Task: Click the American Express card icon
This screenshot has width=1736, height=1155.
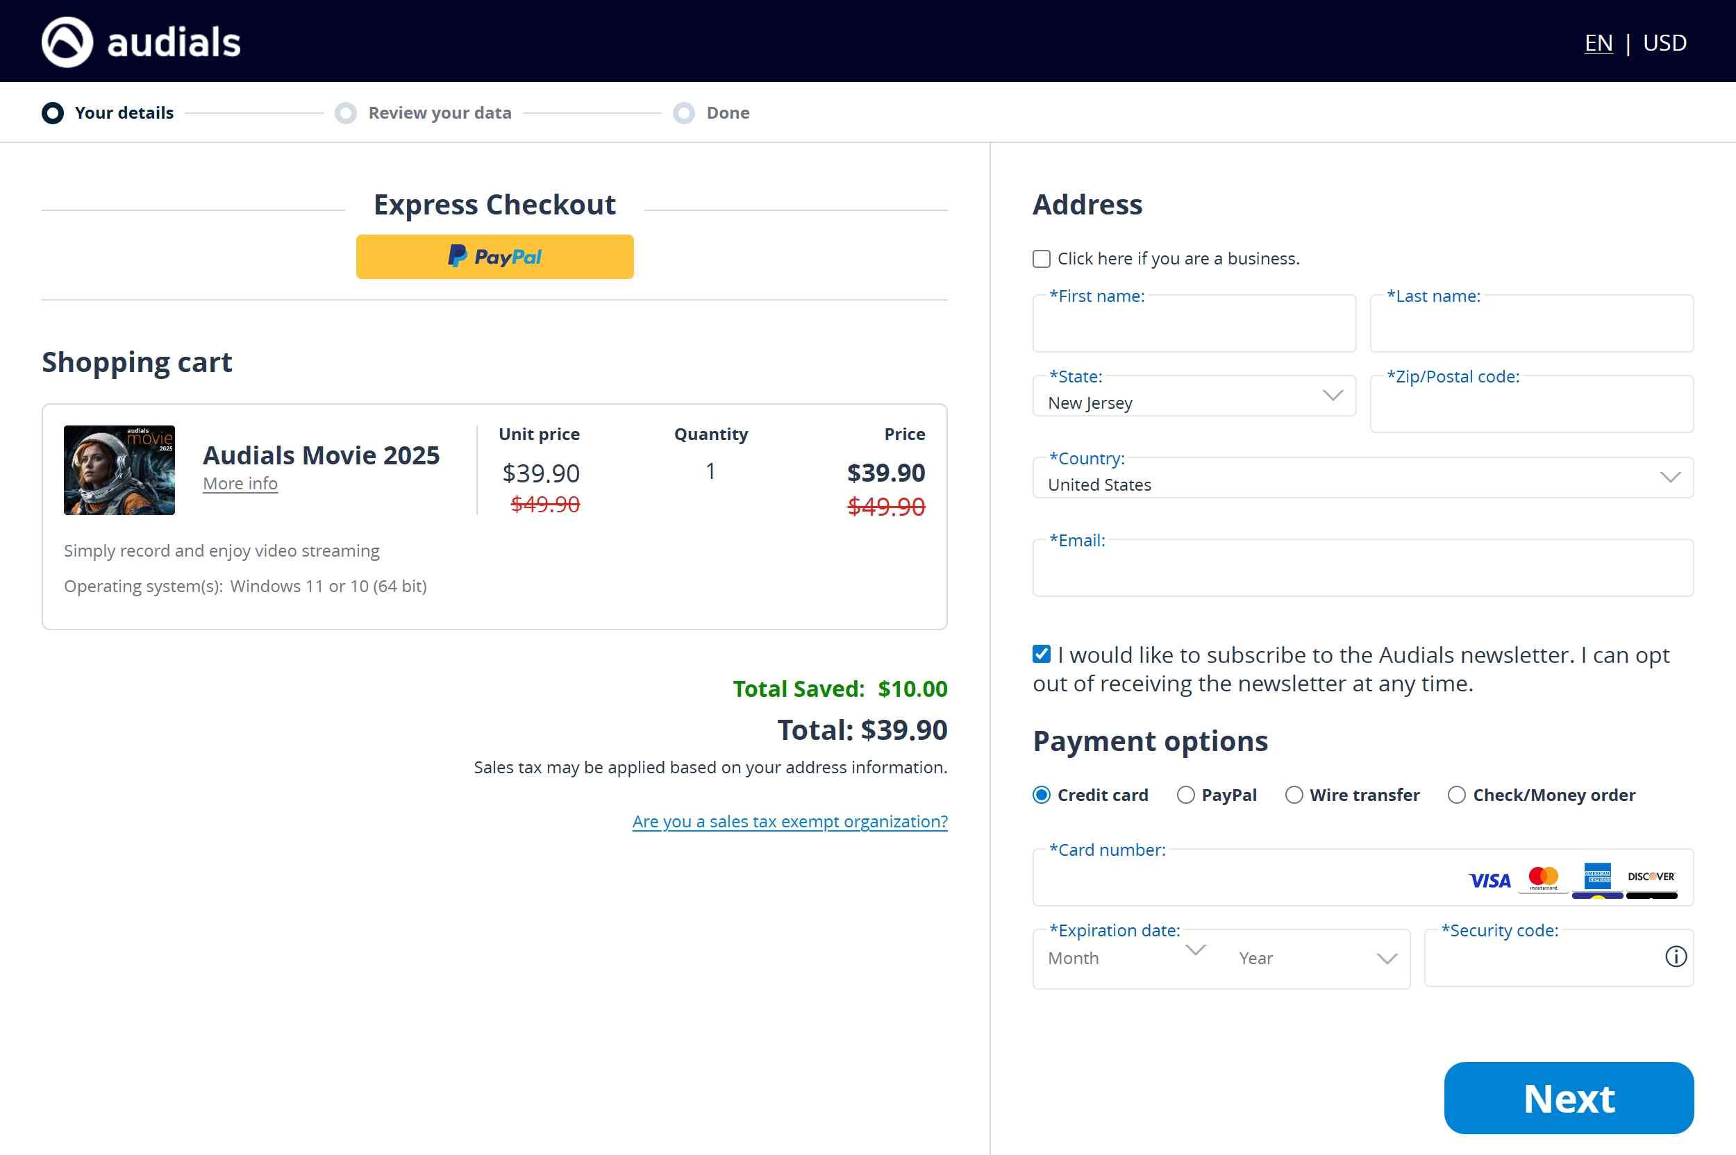Action: 1596,878
